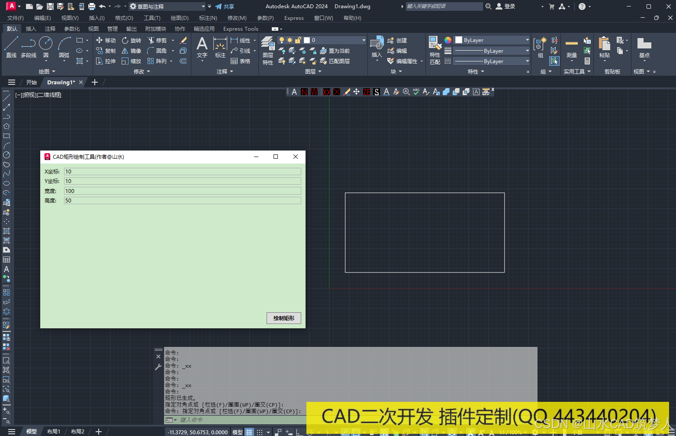
Task: Open the 文件(F) menu
Action: [16, 18]
